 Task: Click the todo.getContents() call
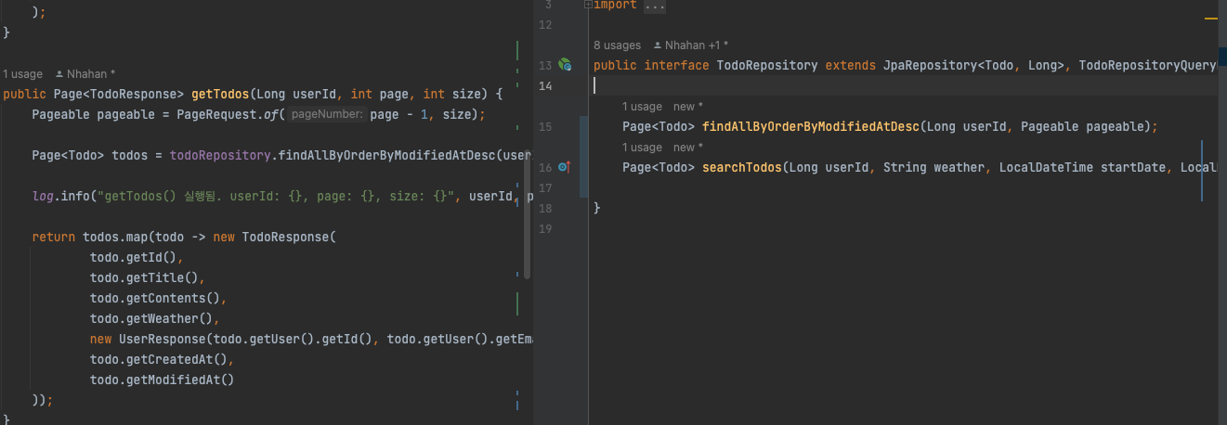[x=155, y=298]
